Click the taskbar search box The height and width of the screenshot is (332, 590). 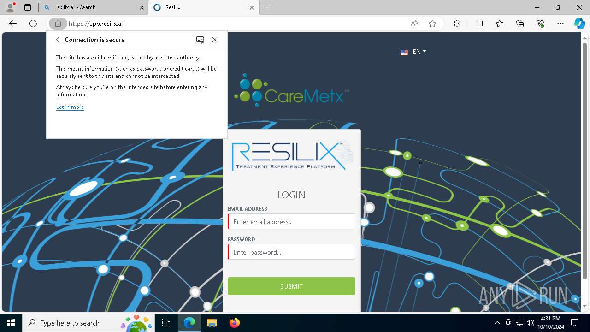click(x=88, y=323)
